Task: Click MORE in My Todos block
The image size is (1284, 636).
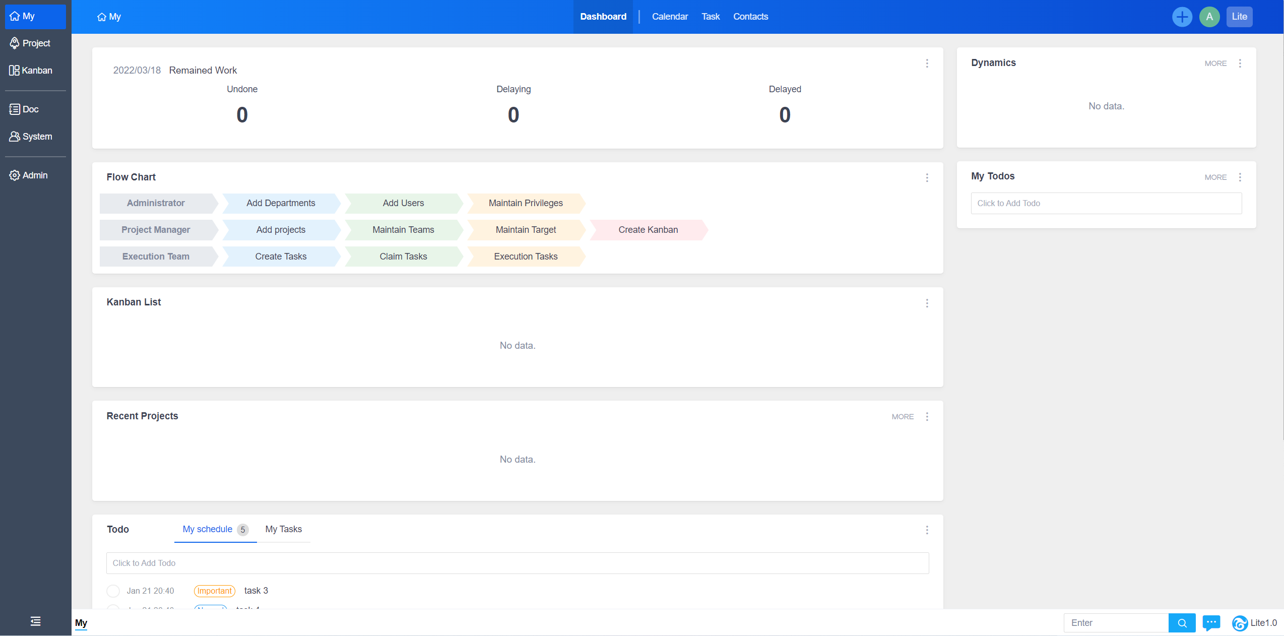Action: click(1215, 177)
